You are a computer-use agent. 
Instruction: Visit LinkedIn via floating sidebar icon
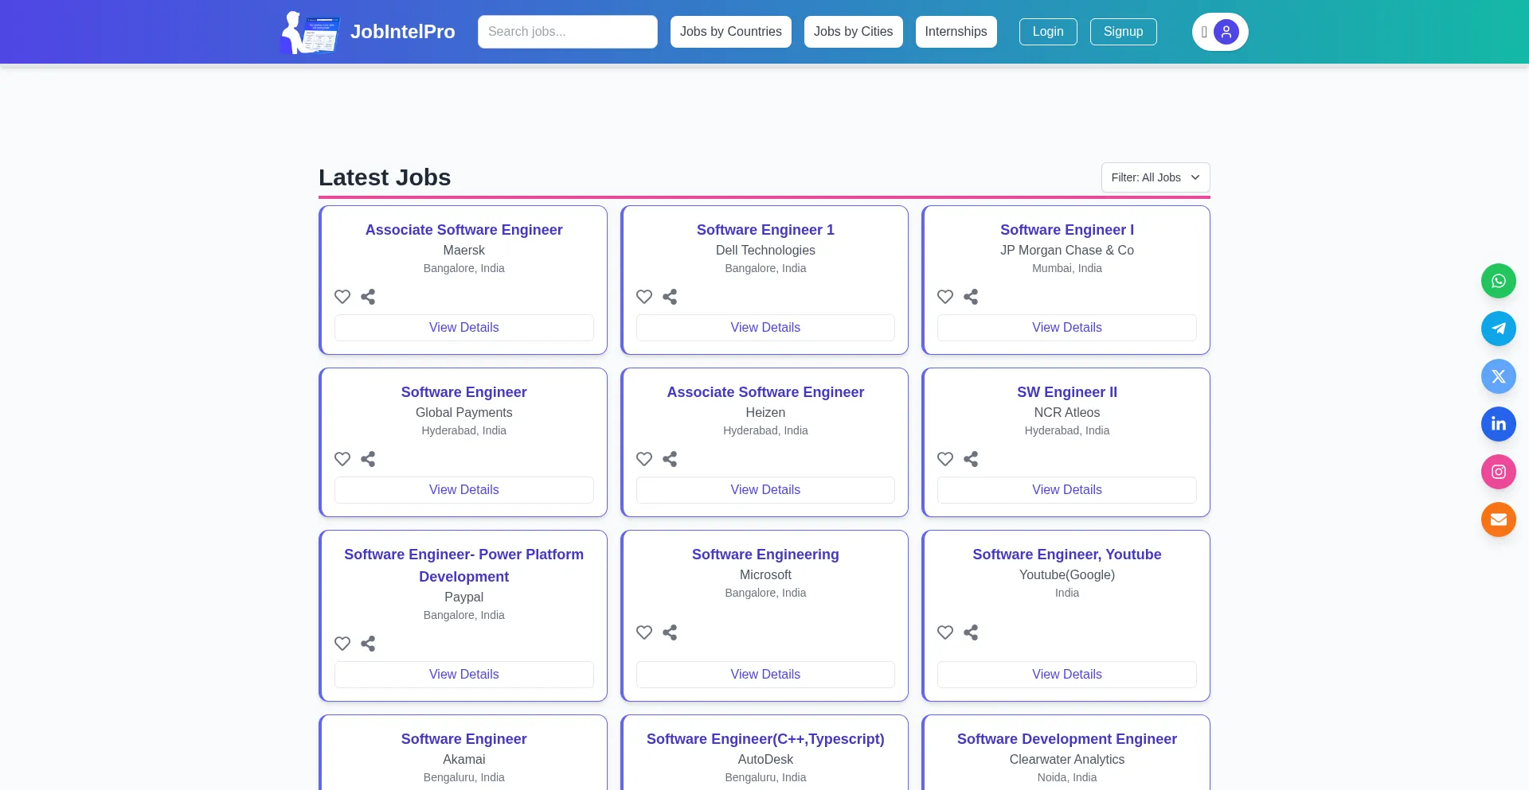(1498, 424)
